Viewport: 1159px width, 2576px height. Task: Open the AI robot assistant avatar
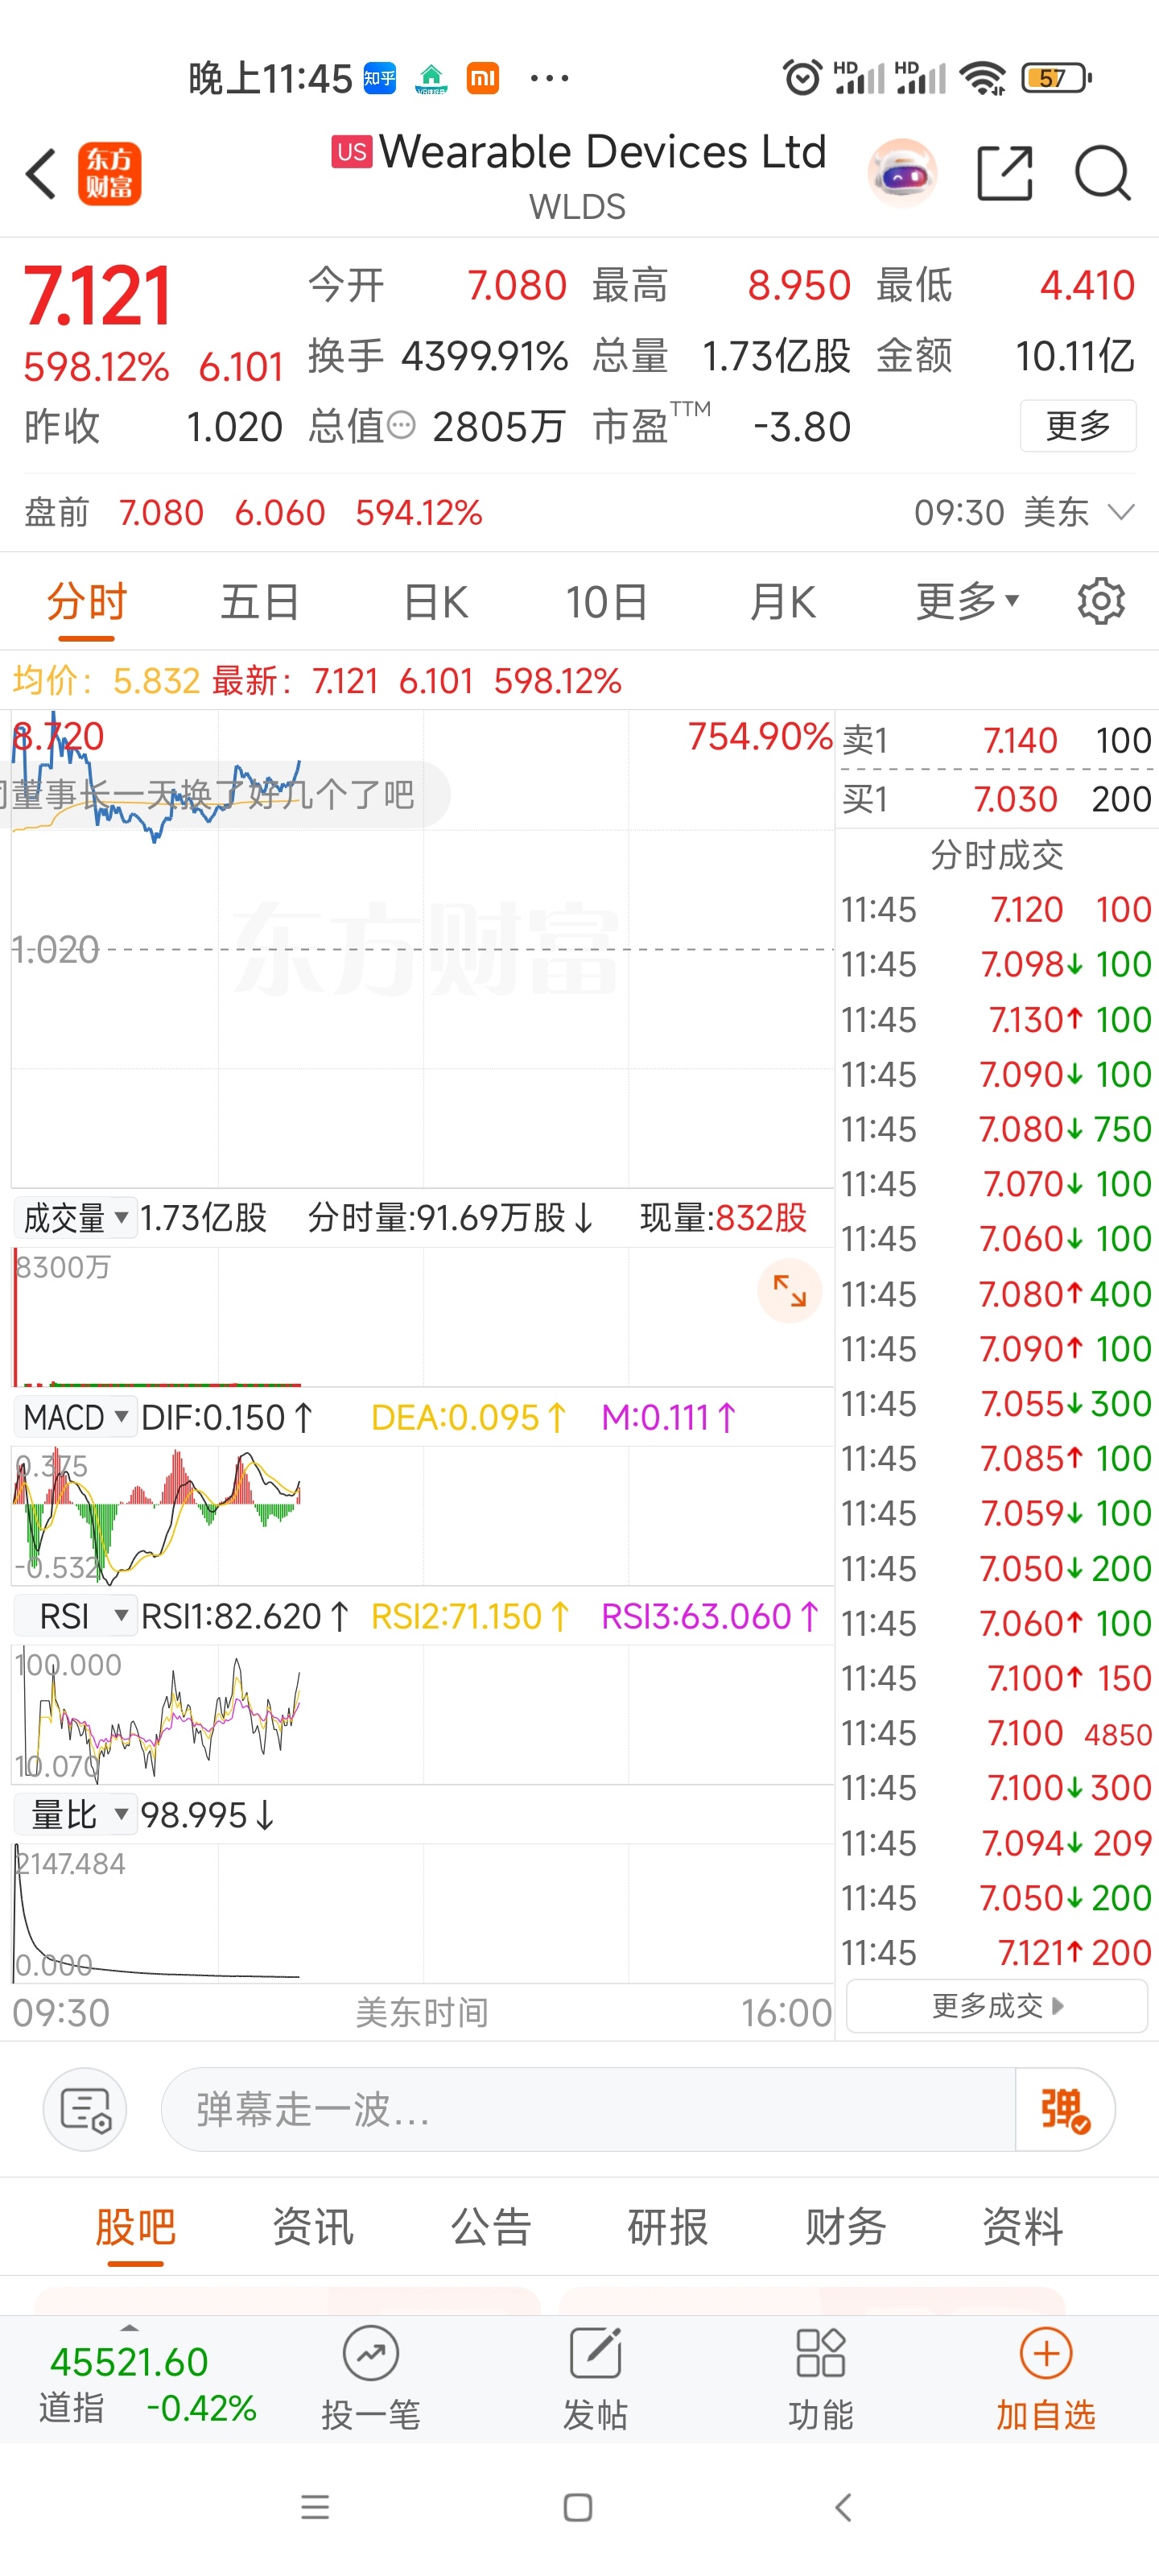pos(902,173)
